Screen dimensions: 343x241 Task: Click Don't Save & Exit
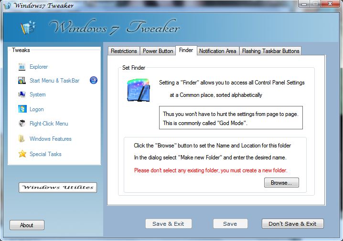tap(292, 224)
